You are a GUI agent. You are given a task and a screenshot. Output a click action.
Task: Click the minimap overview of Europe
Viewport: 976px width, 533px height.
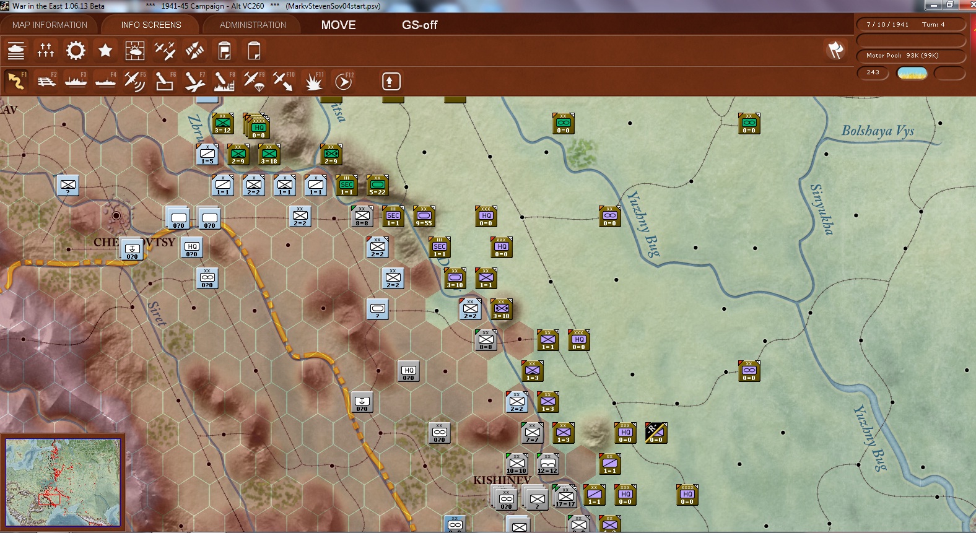point(63,482)
